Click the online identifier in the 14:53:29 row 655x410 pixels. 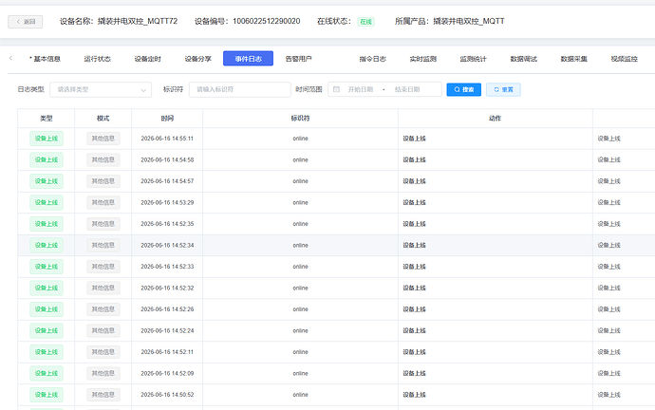pyautogui.click(x=300, y=202)
